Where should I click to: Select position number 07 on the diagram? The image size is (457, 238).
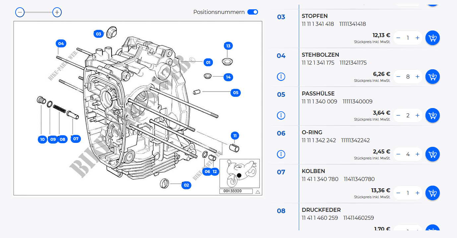click(76, 139)
